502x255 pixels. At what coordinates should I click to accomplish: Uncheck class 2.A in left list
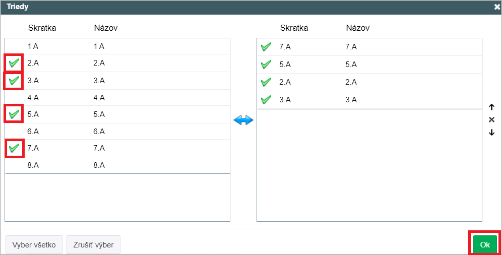14,62
